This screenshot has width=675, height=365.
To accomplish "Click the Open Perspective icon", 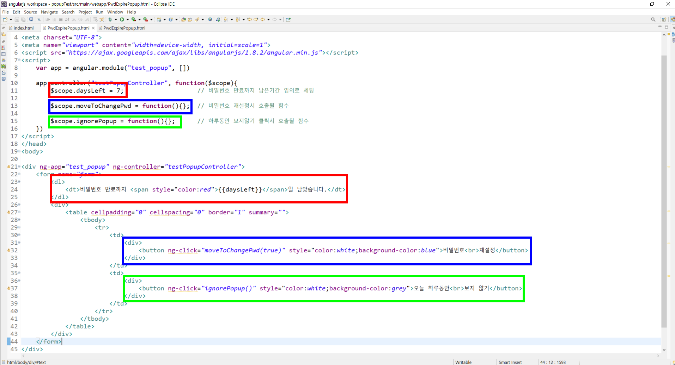I will [x=664, y=19].
